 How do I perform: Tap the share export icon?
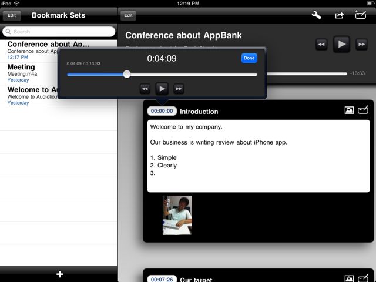pyautogui.click(x=340, y=15)
